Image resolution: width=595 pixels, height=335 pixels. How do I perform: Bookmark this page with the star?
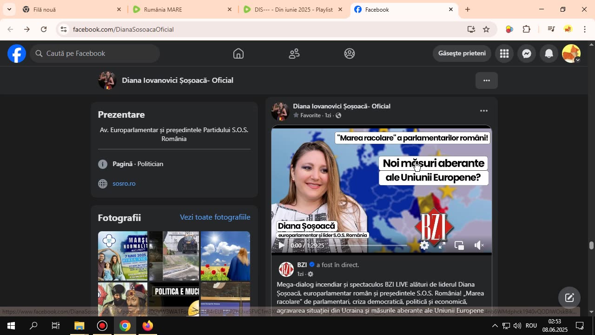pos(486,29)
